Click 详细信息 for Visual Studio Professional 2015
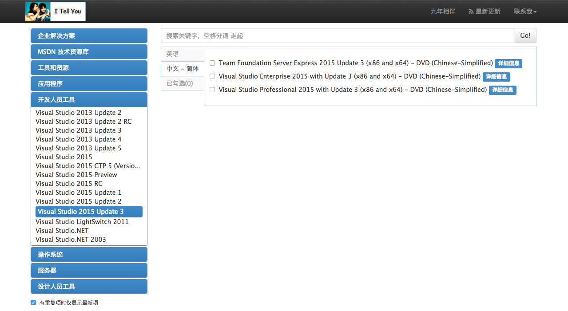The width and height of the screenshot is (568, 311). pyautogui.click(x=502, y=90)
